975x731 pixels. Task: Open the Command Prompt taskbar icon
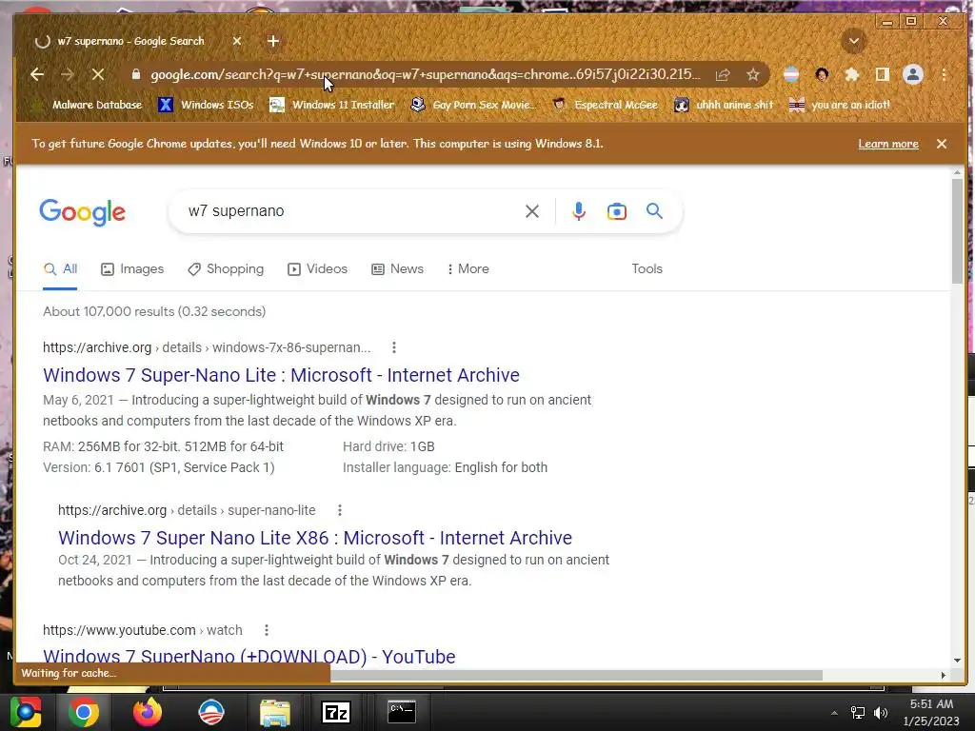coord(401,712)
